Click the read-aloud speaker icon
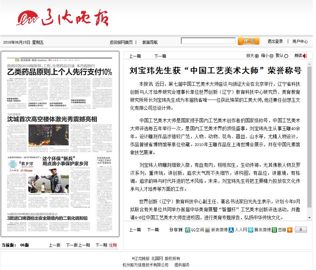Image resolution: width=316 pixels, height=270 pixels. click(x=305, y=56)
